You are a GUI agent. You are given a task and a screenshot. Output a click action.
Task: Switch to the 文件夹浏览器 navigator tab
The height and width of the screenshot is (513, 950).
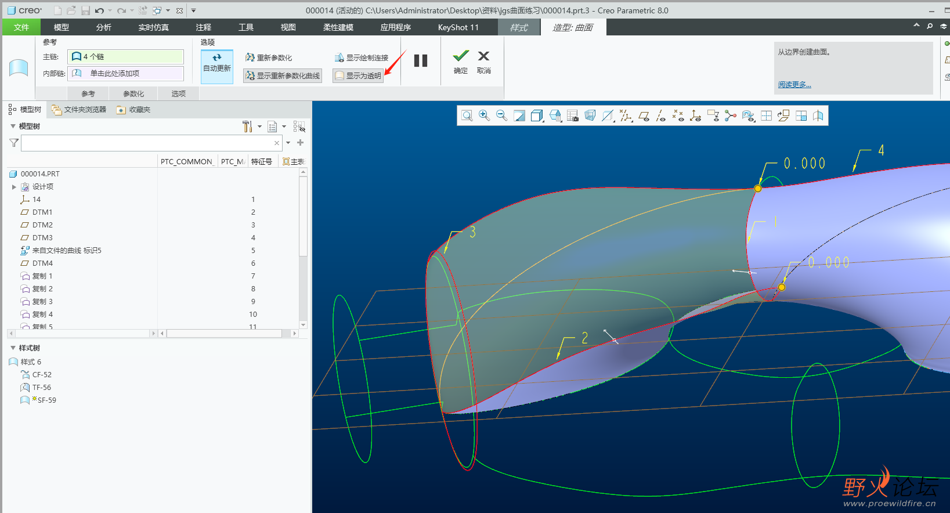coord(79,109)
